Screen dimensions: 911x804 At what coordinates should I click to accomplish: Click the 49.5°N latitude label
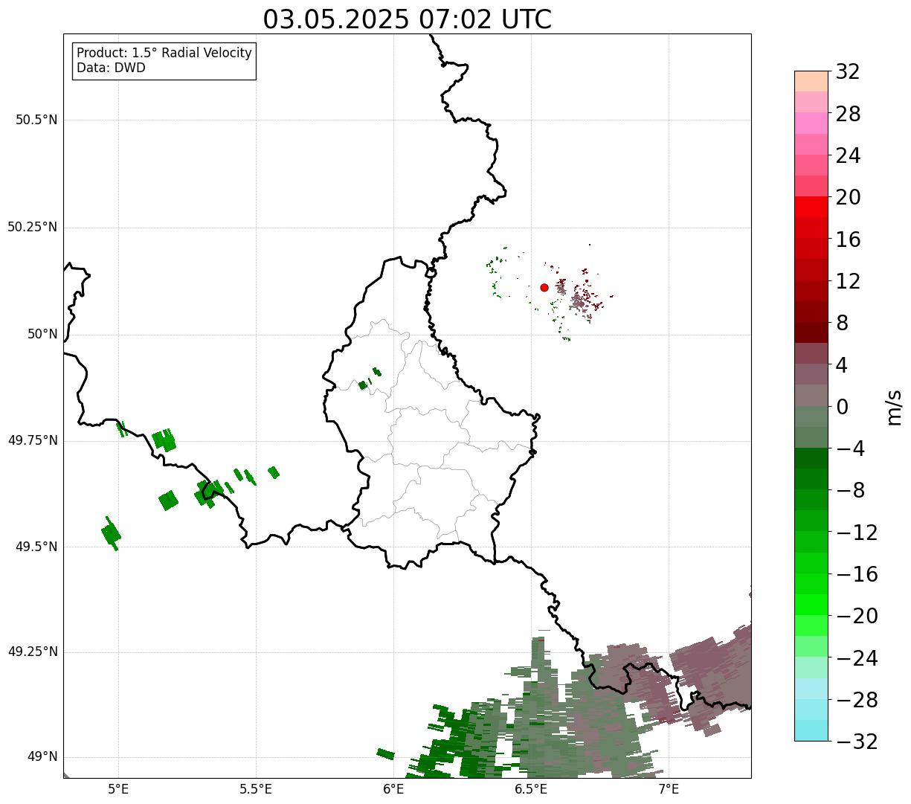(x=36, y=547)
